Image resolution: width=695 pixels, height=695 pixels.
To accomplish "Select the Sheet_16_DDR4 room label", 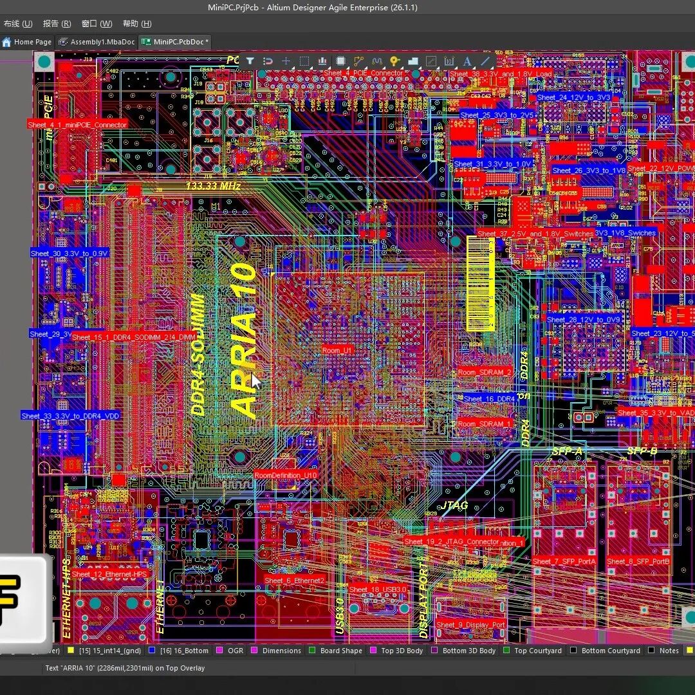I will click(489, 399).
